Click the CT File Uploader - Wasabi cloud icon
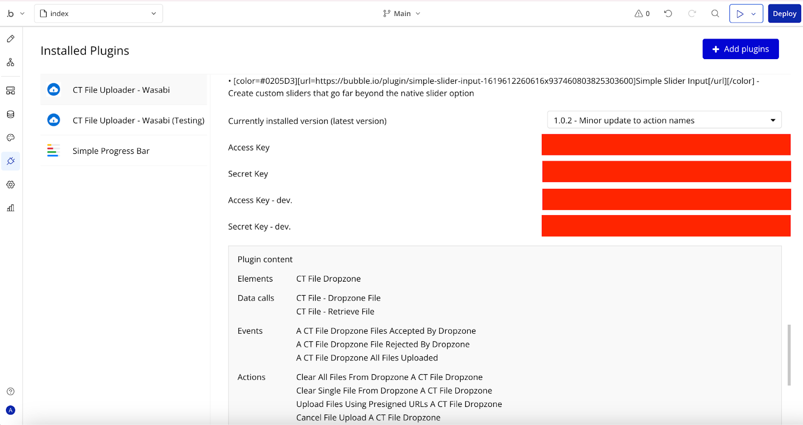803x425 pixels. click(x=54, y=90)
